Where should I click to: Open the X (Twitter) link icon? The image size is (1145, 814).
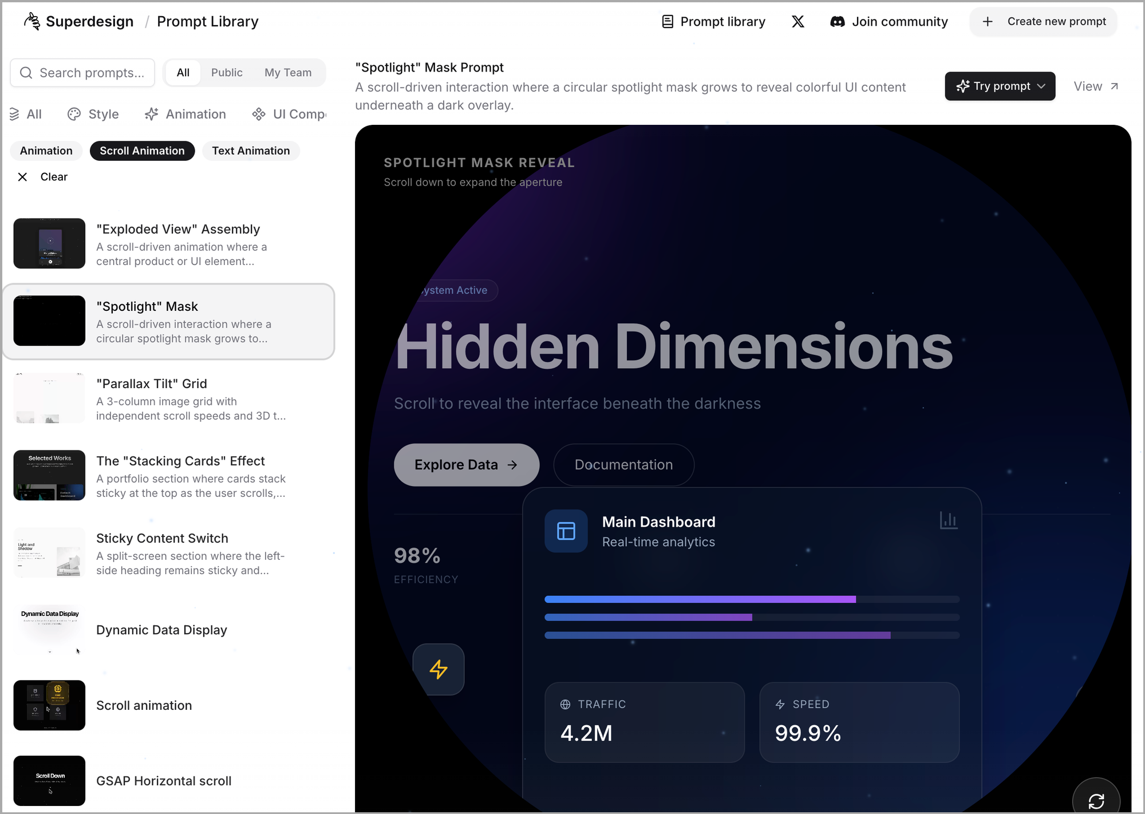coord(797,22)
